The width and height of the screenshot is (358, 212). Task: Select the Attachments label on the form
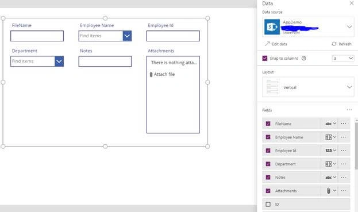click(x=161, y=51)
